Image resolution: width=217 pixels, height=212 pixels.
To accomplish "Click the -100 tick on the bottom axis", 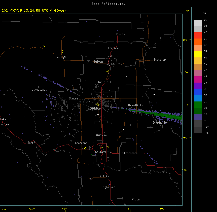I will click(x=31, y=208).
